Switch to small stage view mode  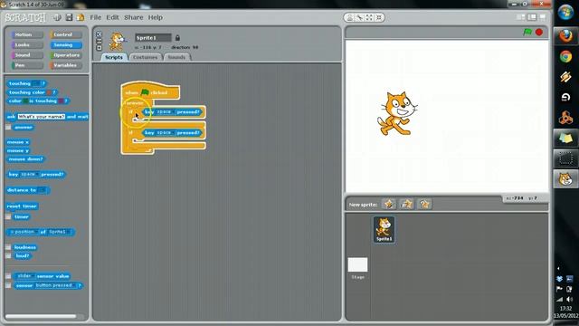[x=521, y=17]
